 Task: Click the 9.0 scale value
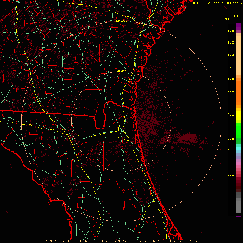(231, 42)
